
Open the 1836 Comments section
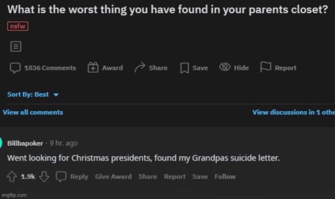pos(43,68)
